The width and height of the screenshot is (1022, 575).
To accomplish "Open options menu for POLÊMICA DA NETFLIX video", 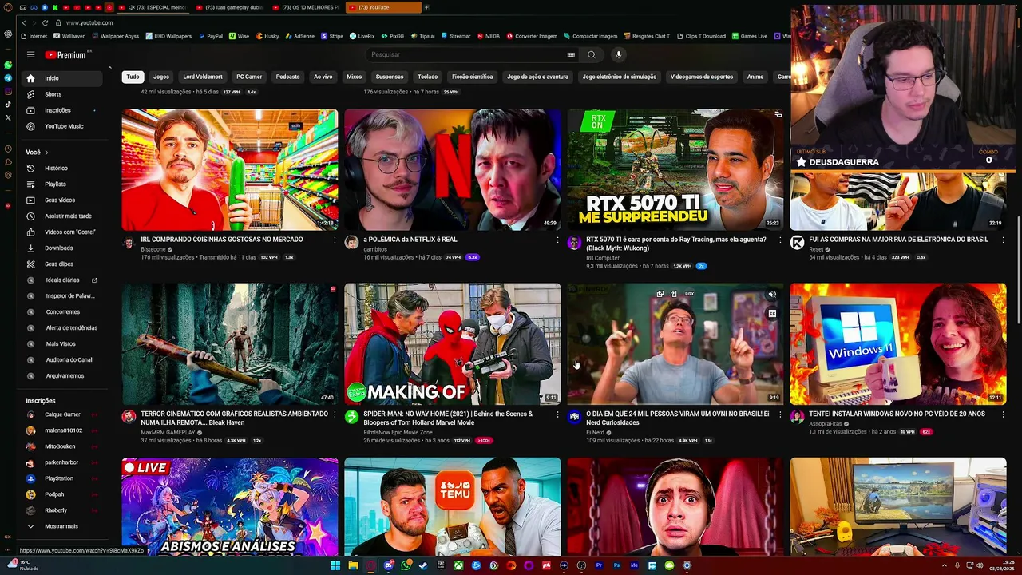I will pos(557,240).
